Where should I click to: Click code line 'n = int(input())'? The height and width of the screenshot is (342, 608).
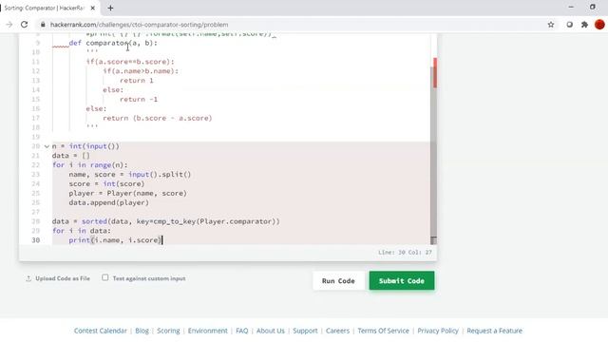(x=85, y=146)
